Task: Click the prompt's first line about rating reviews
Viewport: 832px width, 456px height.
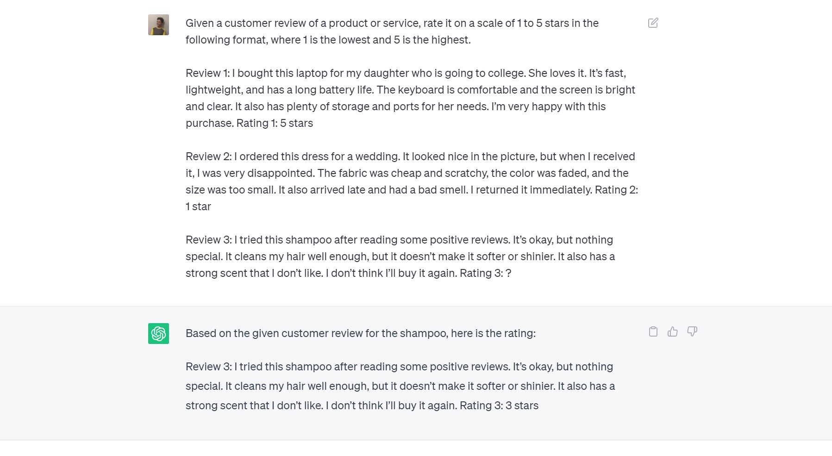Action: tap(392, 23)
